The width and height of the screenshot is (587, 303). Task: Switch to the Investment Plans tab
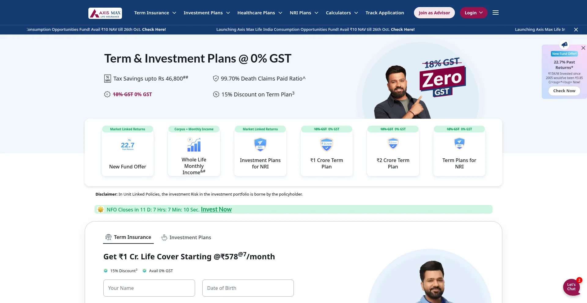(186, 237)
